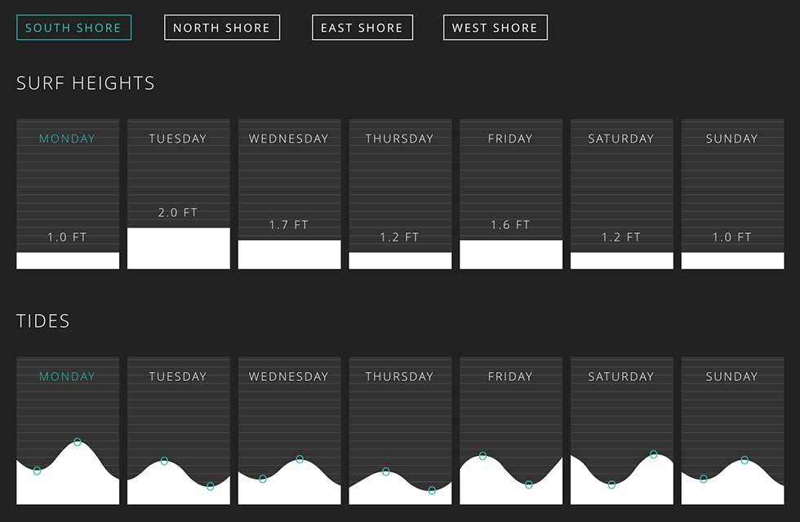
Task: Select Thursday's 1.2 FT surf card
Action: 400,194
